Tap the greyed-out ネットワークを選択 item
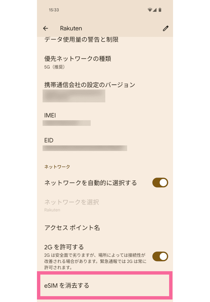This screenshot has height=302, width=210. (72, 202)
